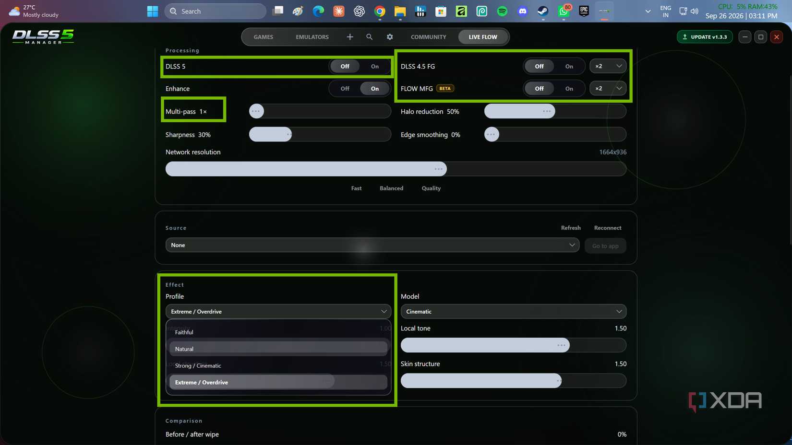Image resolution: width=792 pixels, height=445 pixels.
Task: Open WhatsApp with 80 notifications
Action: (564, 11)
